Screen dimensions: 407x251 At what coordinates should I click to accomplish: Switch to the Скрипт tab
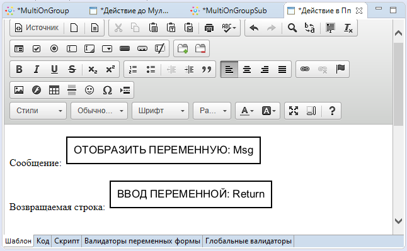67,241
